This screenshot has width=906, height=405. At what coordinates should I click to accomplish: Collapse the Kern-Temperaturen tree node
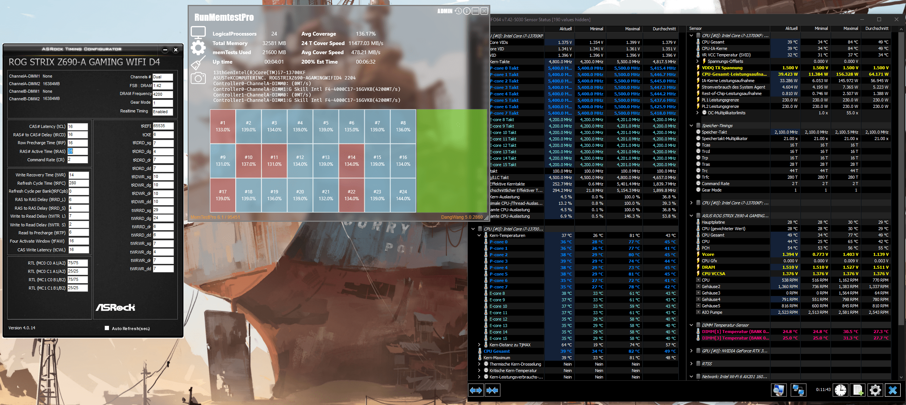[x=479, y=235]
